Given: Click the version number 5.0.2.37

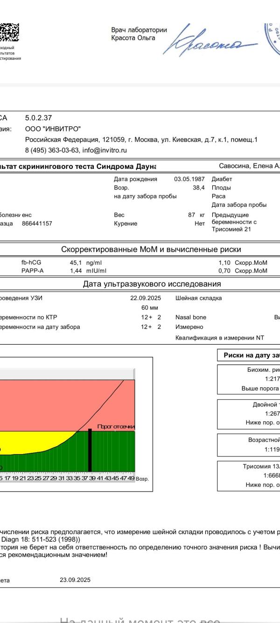Looking at the screenshot, I should pos(38,118).
